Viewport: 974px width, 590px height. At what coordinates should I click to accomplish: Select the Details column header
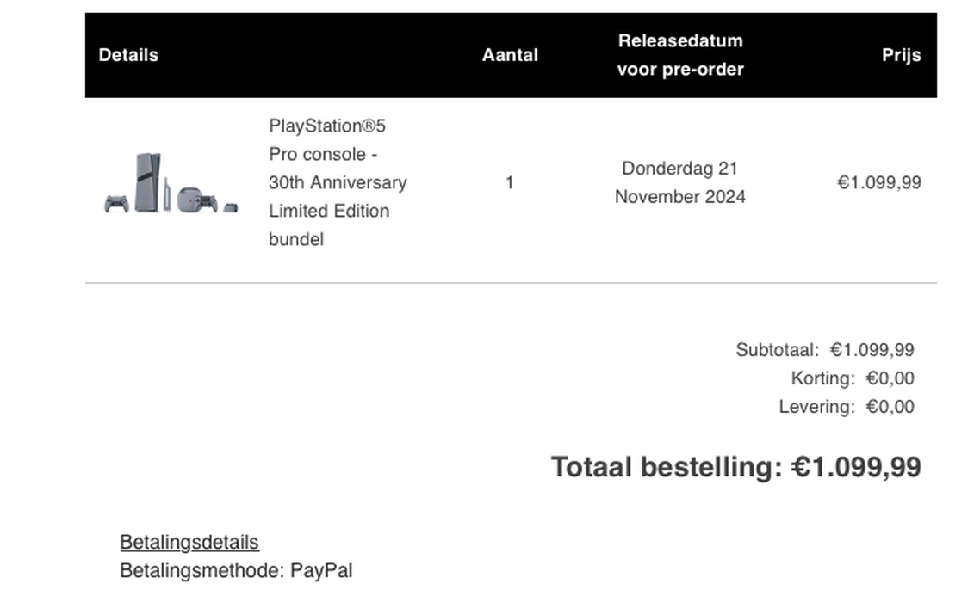[x=128, y=55]
